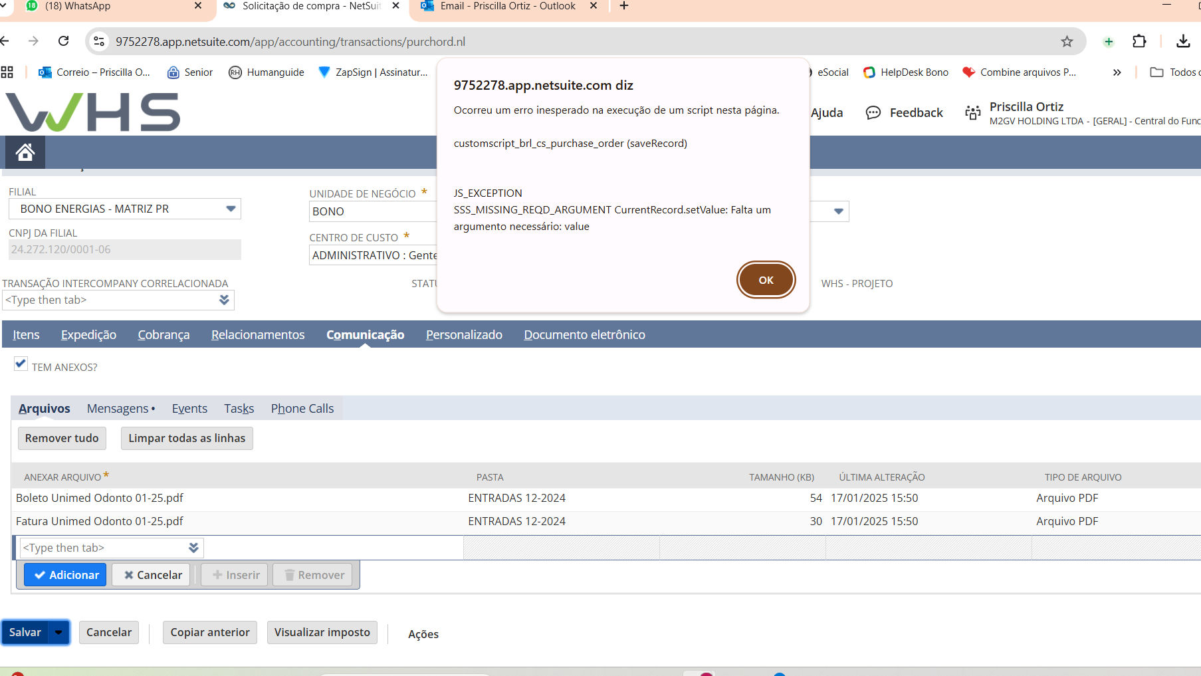Open the apps grid icon in bookmarks bar
Screen dimensions: 1201x676
click(x=7, y=72)
